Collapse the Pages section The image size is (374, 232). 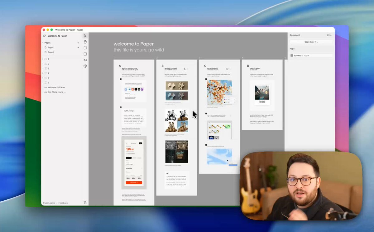click(x=43, y=43)
